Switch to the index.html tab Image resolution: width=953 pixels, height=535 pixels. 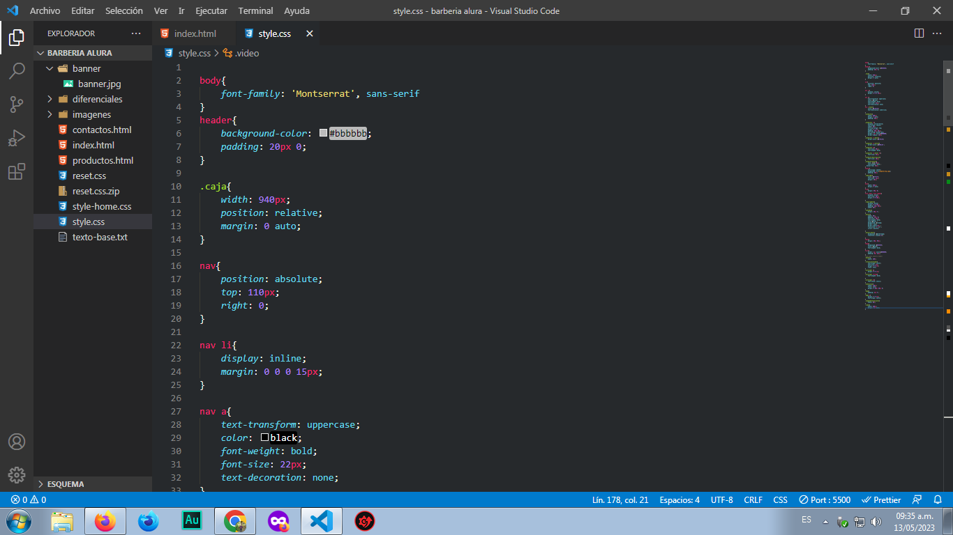pos(195,33)
